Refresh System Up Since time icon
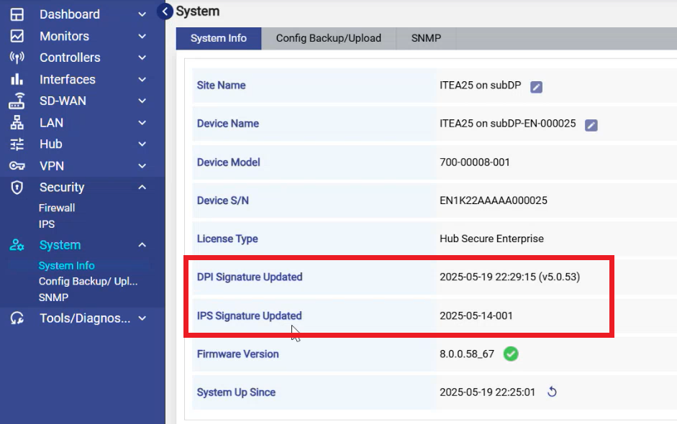 [x=552, y=392]
